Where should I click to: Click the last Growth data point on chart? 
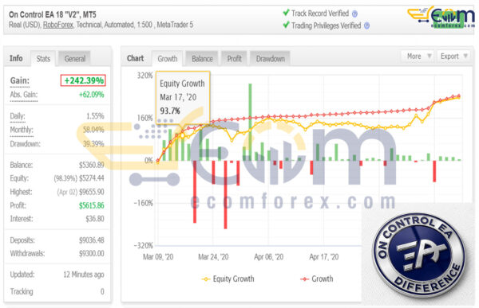tap(458, 96)
